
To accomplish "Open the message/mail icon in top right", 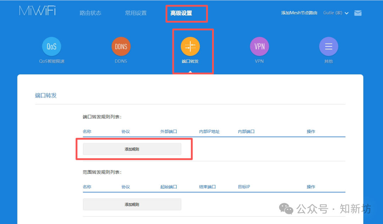I will click(358, 13).
